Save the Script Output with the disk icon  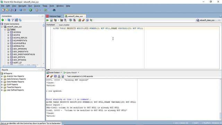point(55,76)
